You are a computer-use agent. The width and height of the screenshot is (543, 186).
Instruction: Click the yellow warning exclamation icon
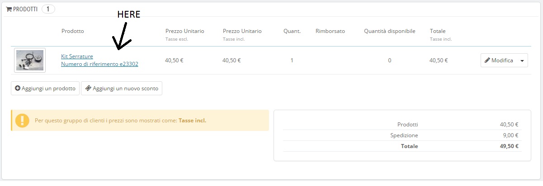22,121
